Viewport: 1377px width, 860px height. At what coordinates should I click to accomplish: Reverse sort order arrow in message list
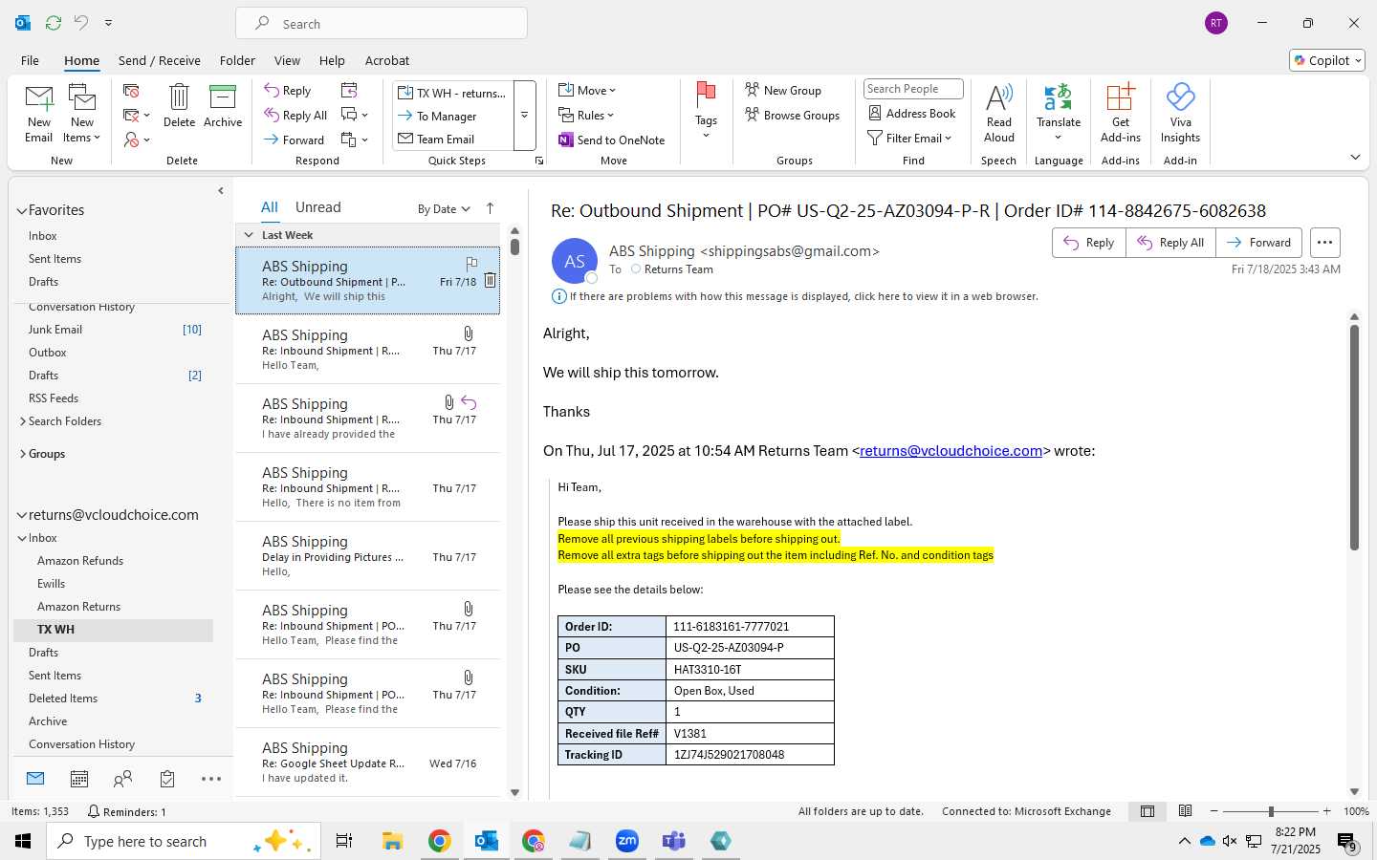(x=491, y=208)
